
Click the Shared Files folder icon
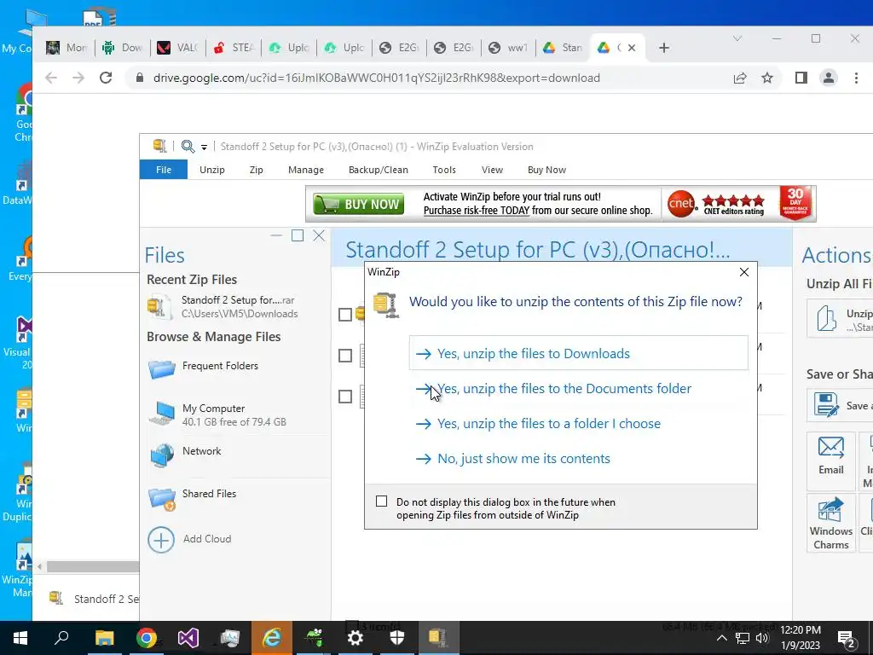[x=162, y=498]
